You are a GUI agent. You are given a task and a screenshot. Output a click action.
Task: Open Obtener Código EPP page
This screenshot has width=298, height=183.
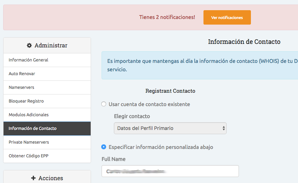(x=28, y=156)
